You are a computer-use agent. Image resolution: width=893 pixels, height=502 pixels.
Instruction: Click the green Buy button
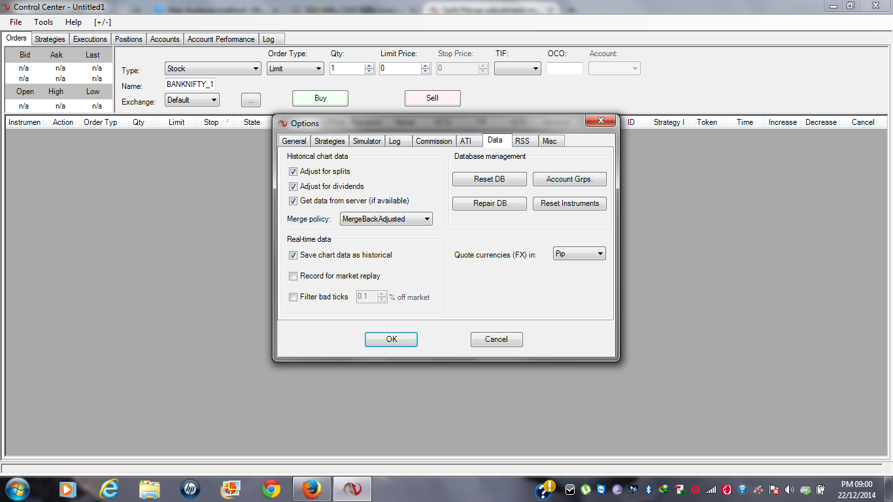(320, 98)
